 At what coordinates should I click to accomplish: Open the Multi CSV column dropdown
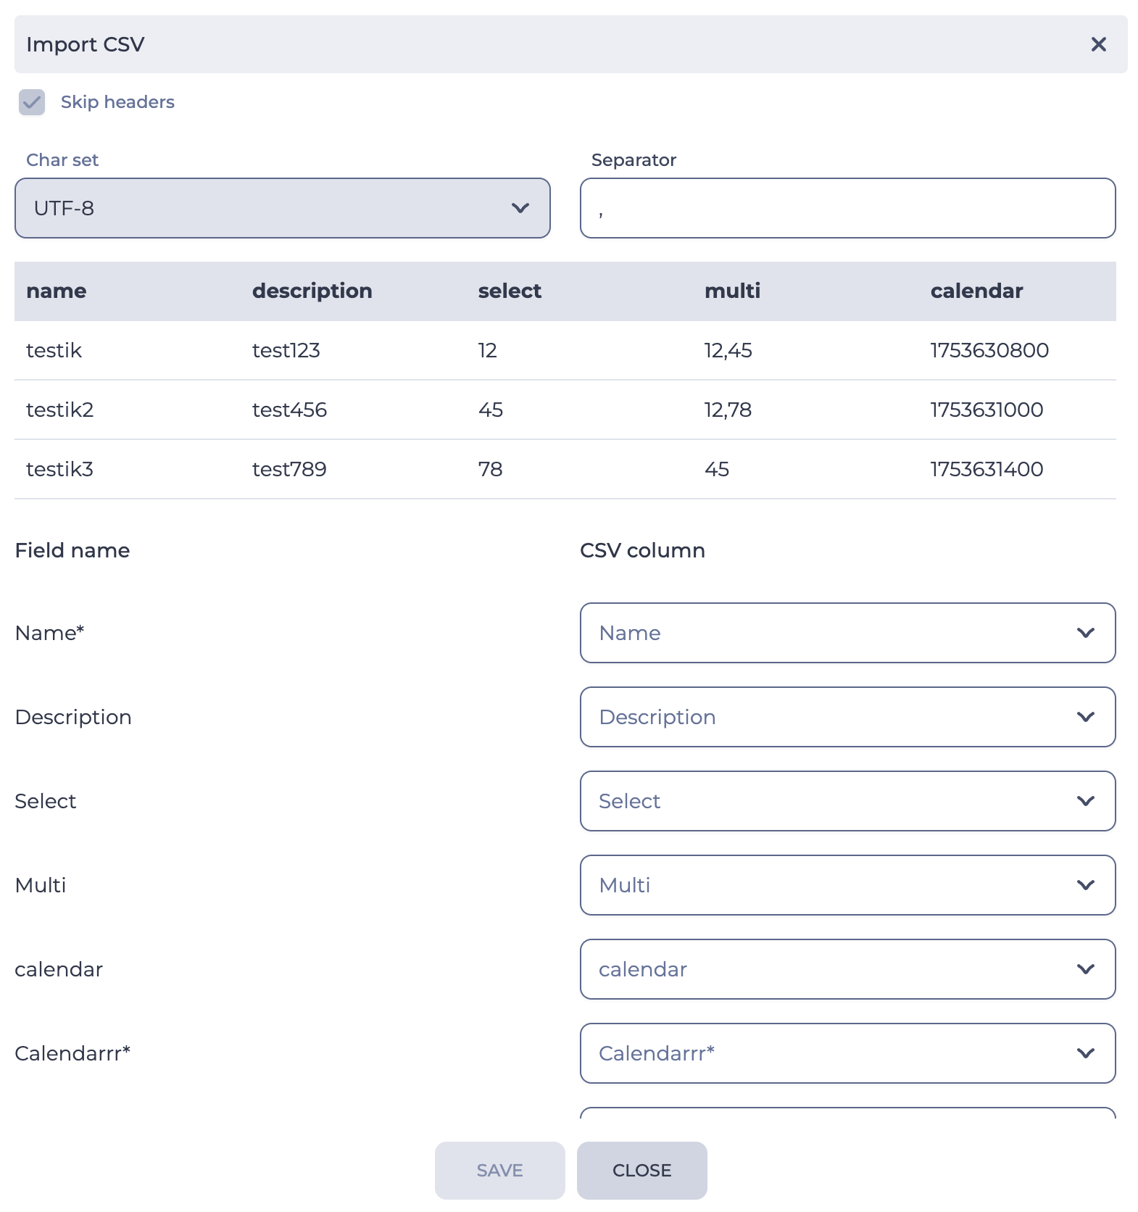848,885
